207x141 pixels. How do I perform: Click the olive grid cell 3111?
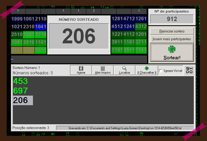click(17, 50)
